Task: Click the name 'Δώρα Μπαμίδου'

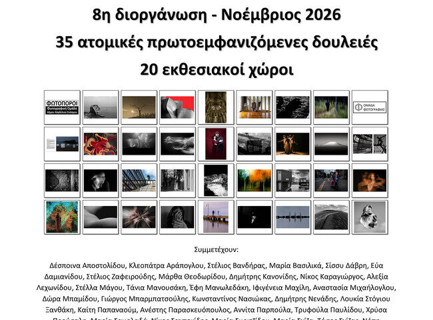Action: (x=70, y=299)
